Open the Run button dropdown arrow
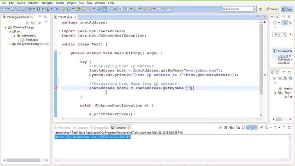Screen dimensions: 295x166 (42, 9)
